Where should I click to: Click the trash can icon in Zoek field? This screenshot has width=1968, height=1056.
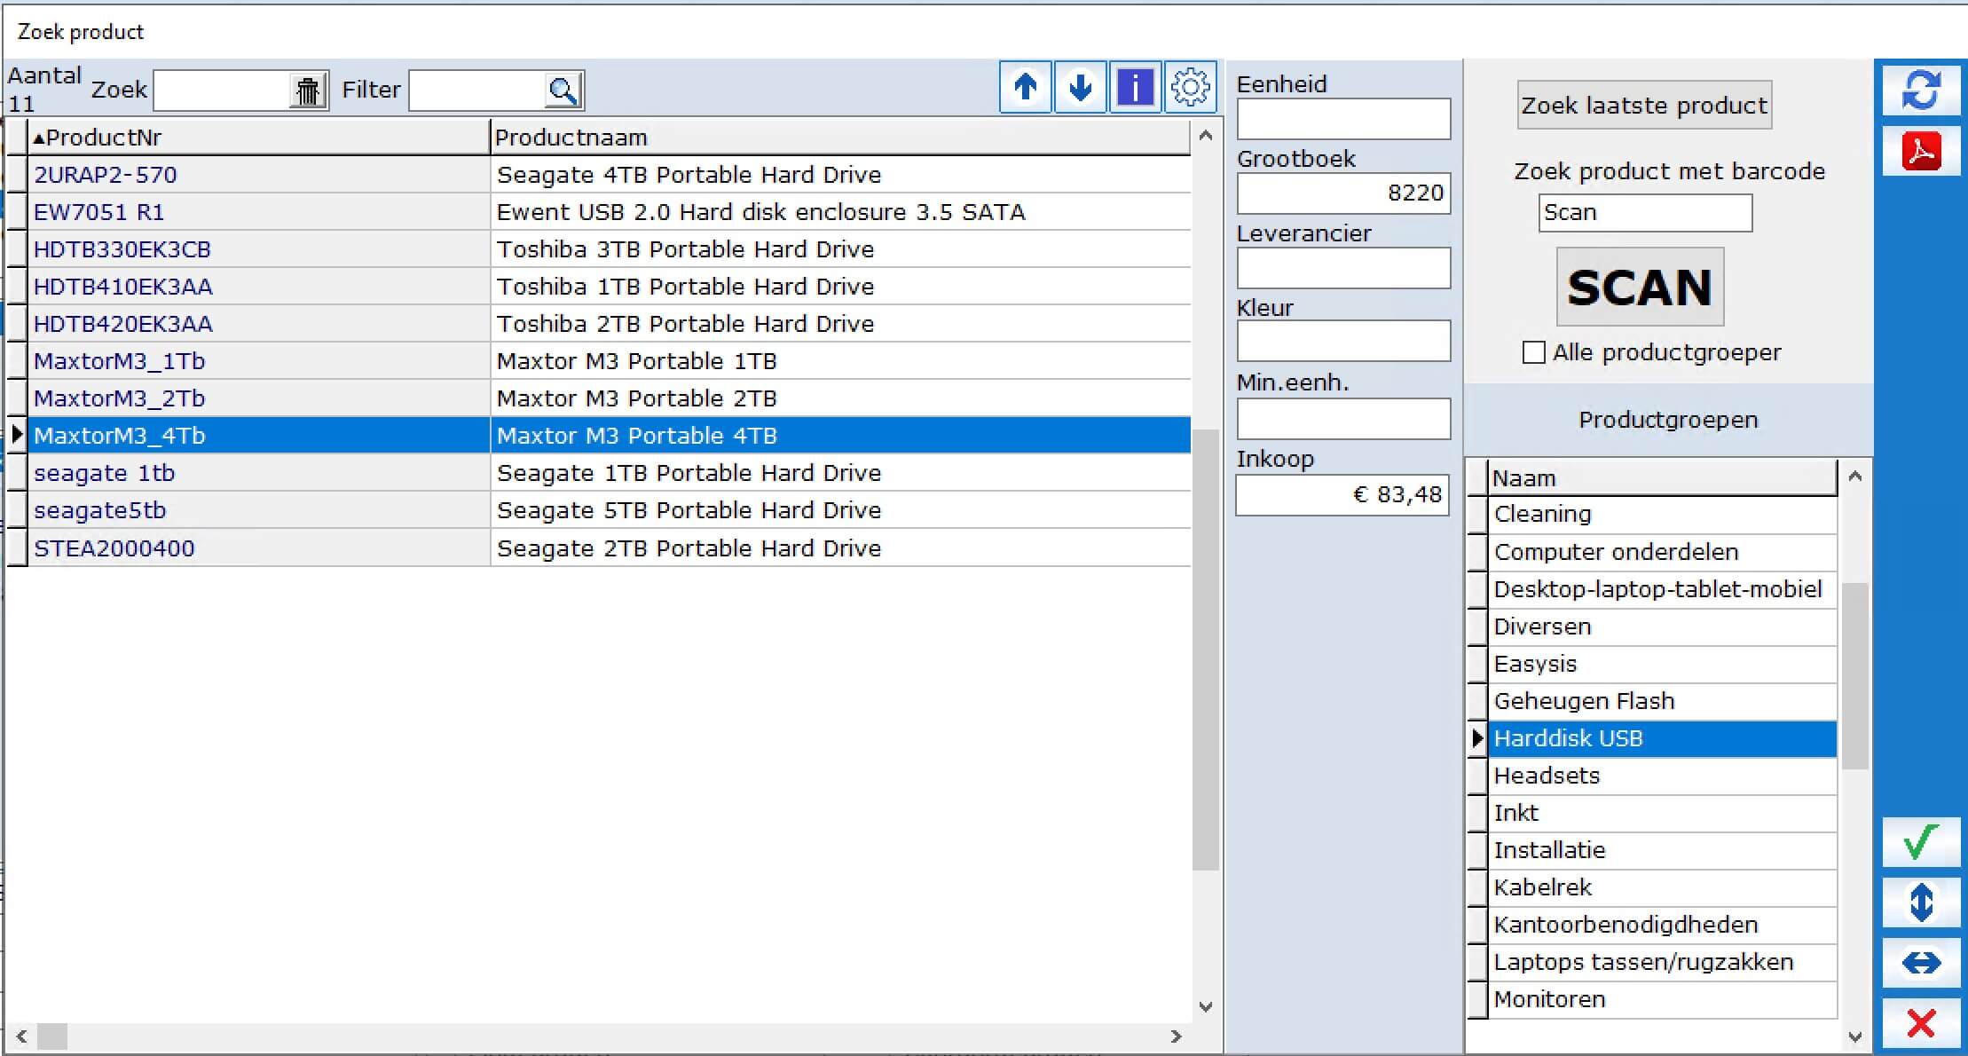coord(307,91)
